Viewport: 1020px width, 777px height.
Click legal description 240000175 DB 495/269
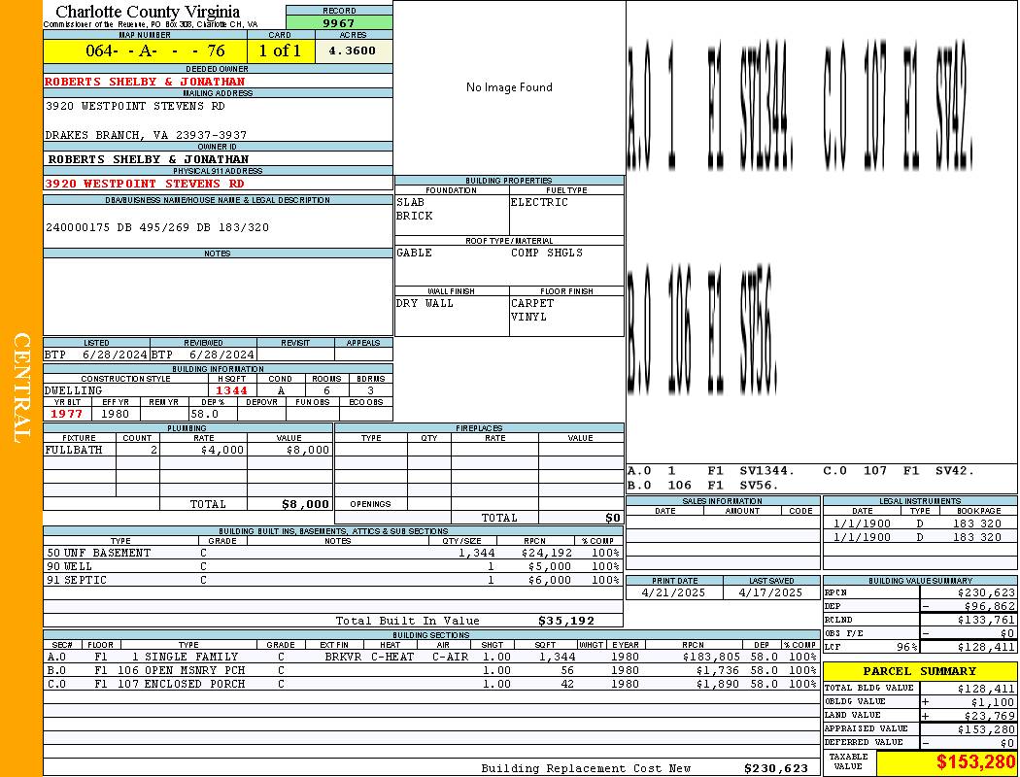click(x=156, y=227)
